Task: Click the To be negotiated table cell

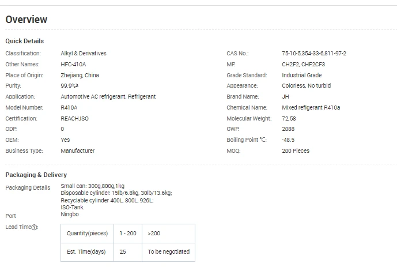Action: click(169, 252)
